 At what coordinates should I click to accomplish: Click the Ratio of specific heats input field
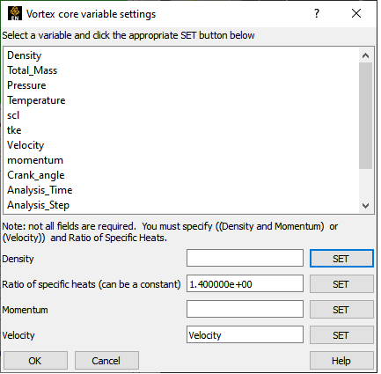(x=245, y=283)
